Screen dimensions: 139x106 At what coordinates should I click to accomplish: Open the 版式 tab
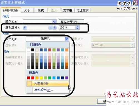tap(41, 10)
